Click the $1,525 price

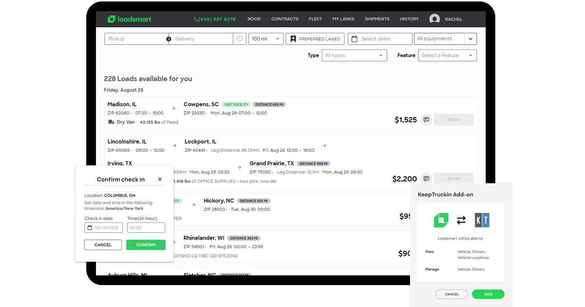pyautogui.click(x=406, y=120)
